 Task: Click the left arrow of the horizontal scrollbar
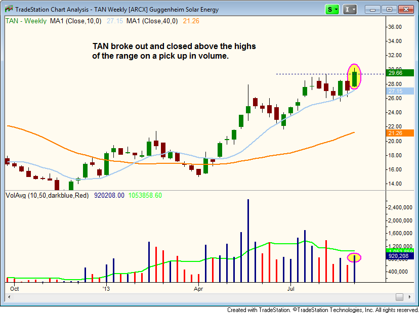click(x=9, y=297)
